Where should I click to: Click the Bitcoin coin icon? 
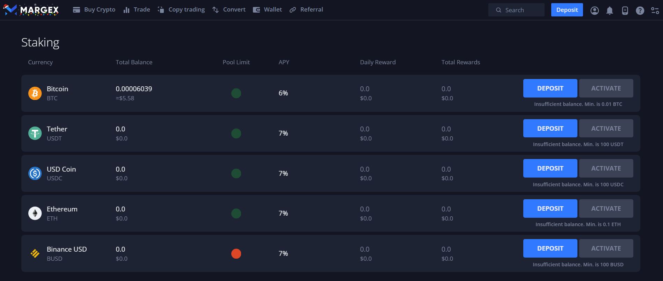pyautogui.click(x=35, y=93)
